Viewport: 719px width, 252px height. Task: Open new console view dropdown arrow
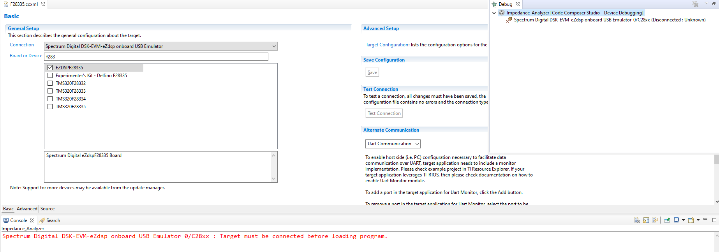[698, 220]
